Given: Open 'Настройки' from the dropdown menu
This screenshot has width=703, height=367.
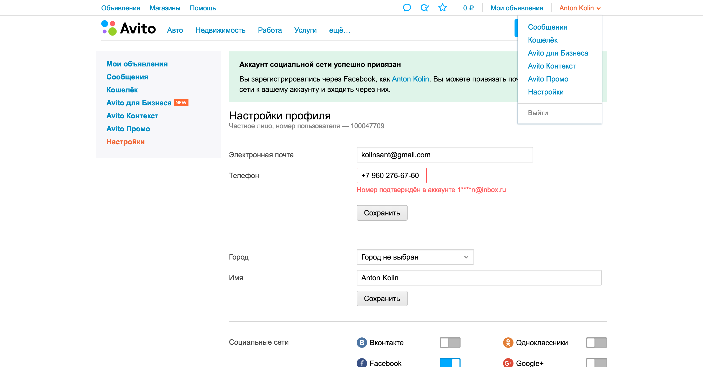Looking at the screenshot, I should point(545,92).
